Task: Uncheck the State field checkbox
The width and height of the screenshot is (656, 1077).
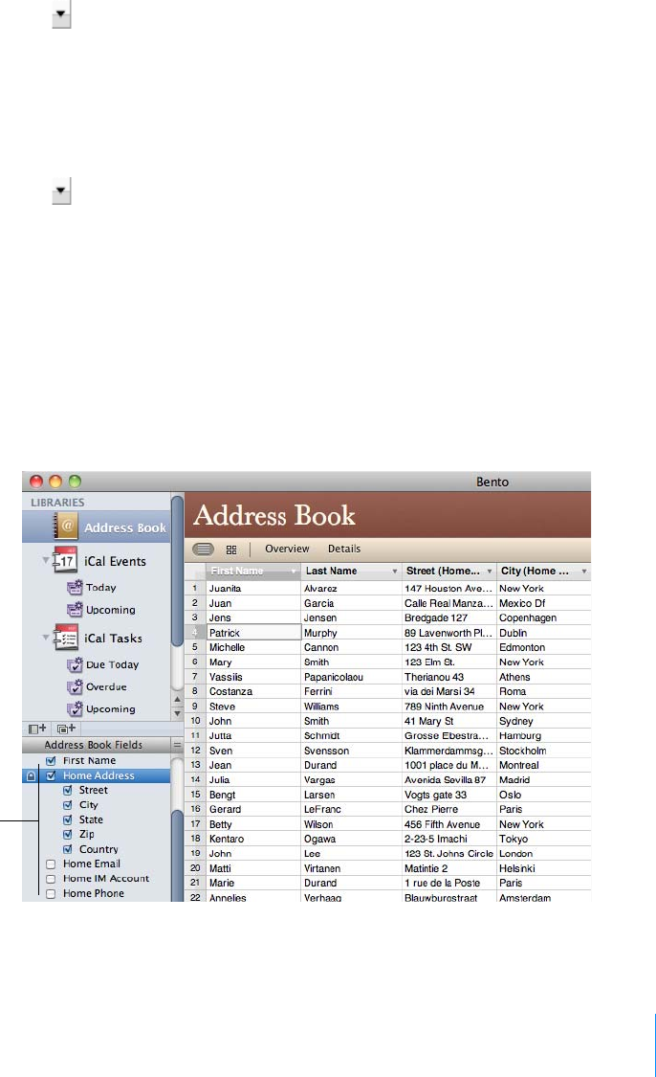Action: (67, 820)
